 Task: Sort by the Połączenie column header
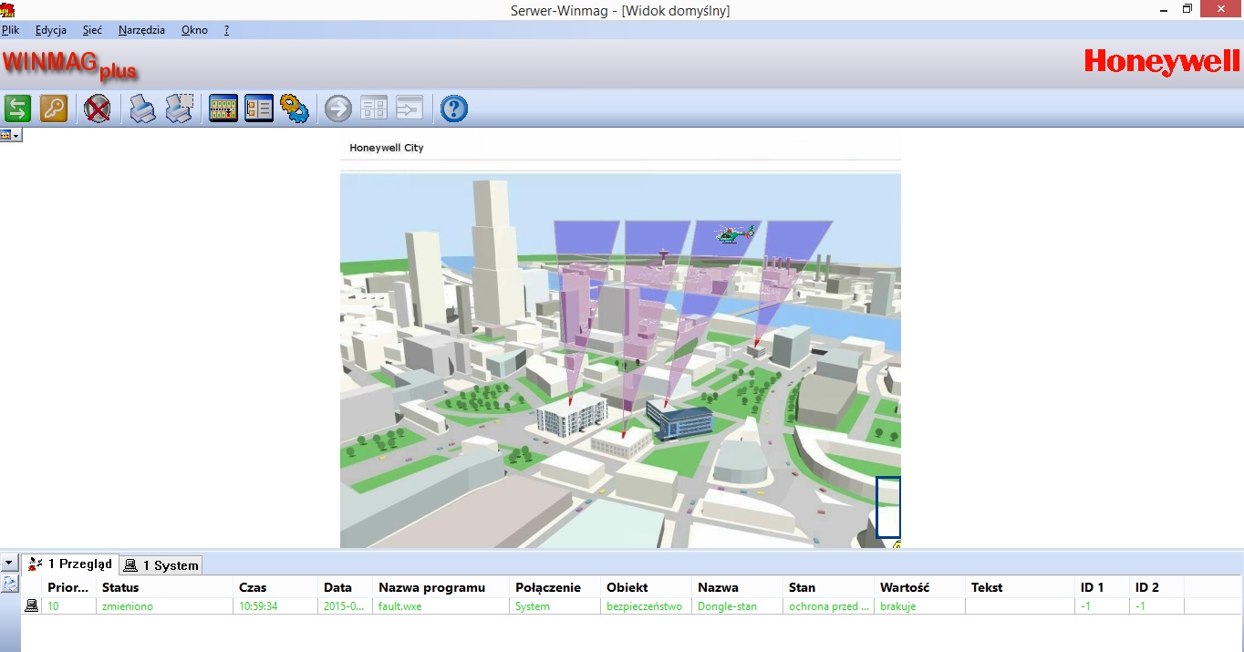555,587
